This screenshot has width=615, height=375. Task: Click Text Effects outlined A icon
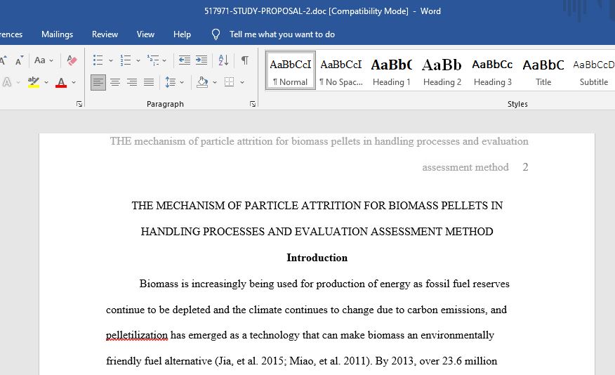pyautogui.click(x=6, y=82)
